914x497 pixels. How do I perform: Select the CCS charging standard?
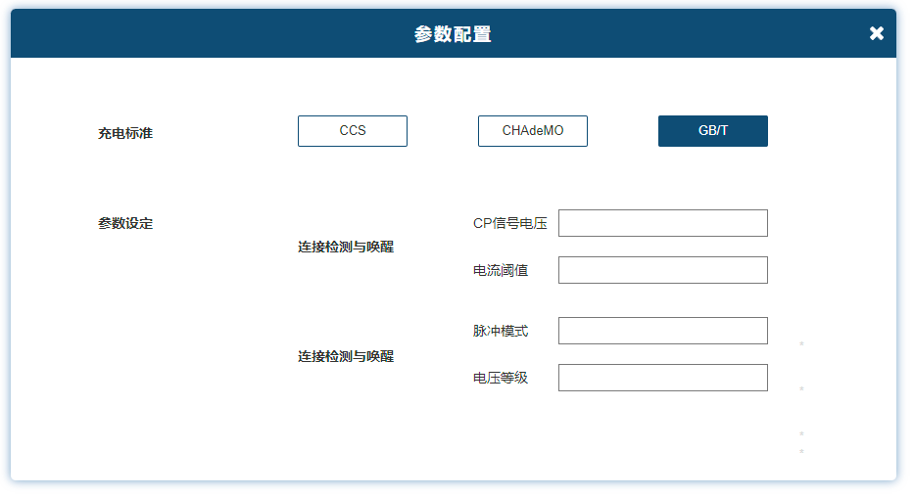tap(353, 131)
